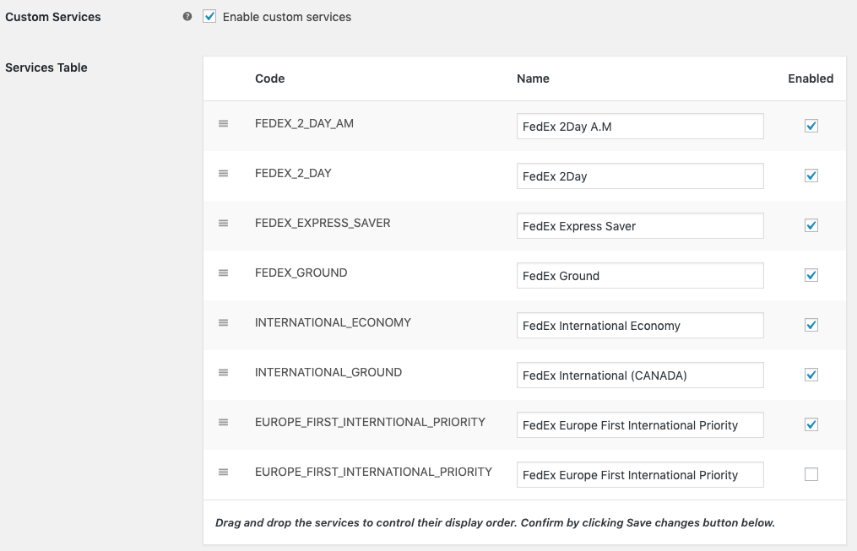Disable the INTERNATIONAL_ECONOMY service checkbox
This screenshot has width=857, height=551.
[x=811, y=325]
